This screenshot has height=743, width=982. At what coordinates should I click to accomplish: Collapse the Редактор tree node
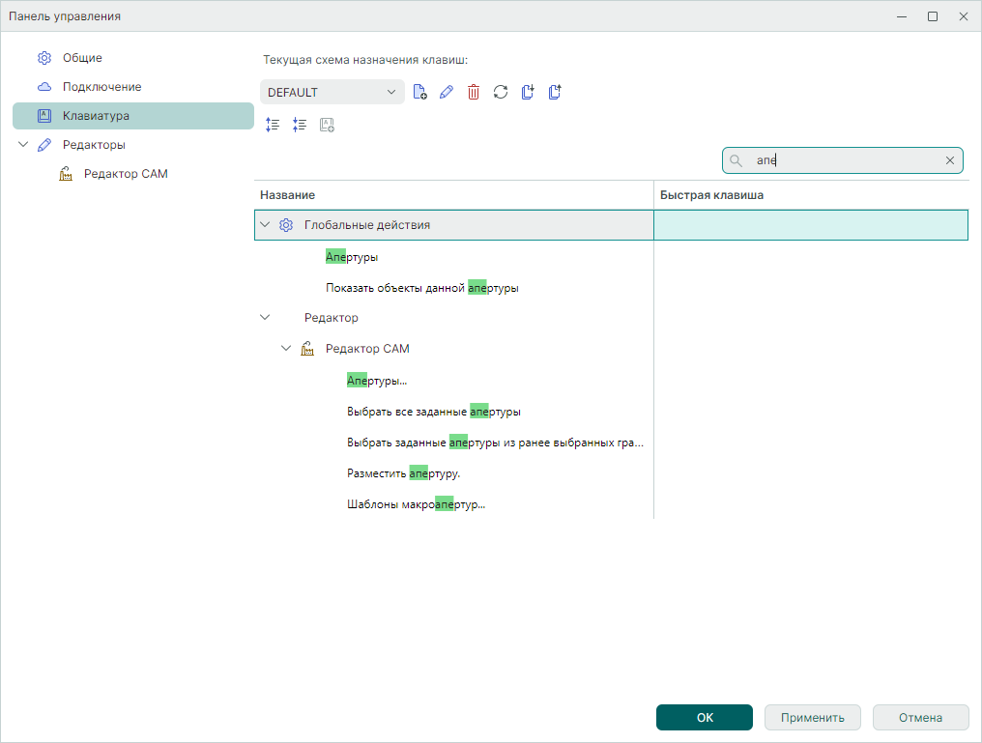(x=265, y=317)
